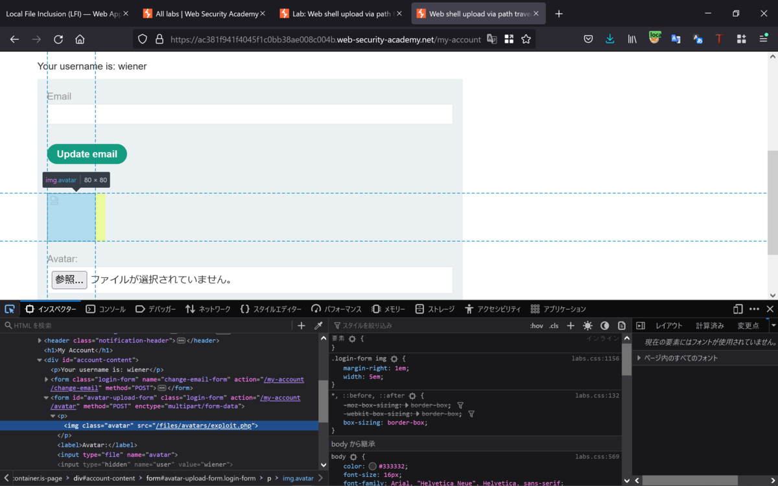Reload the current page

(x=58, y=39)
